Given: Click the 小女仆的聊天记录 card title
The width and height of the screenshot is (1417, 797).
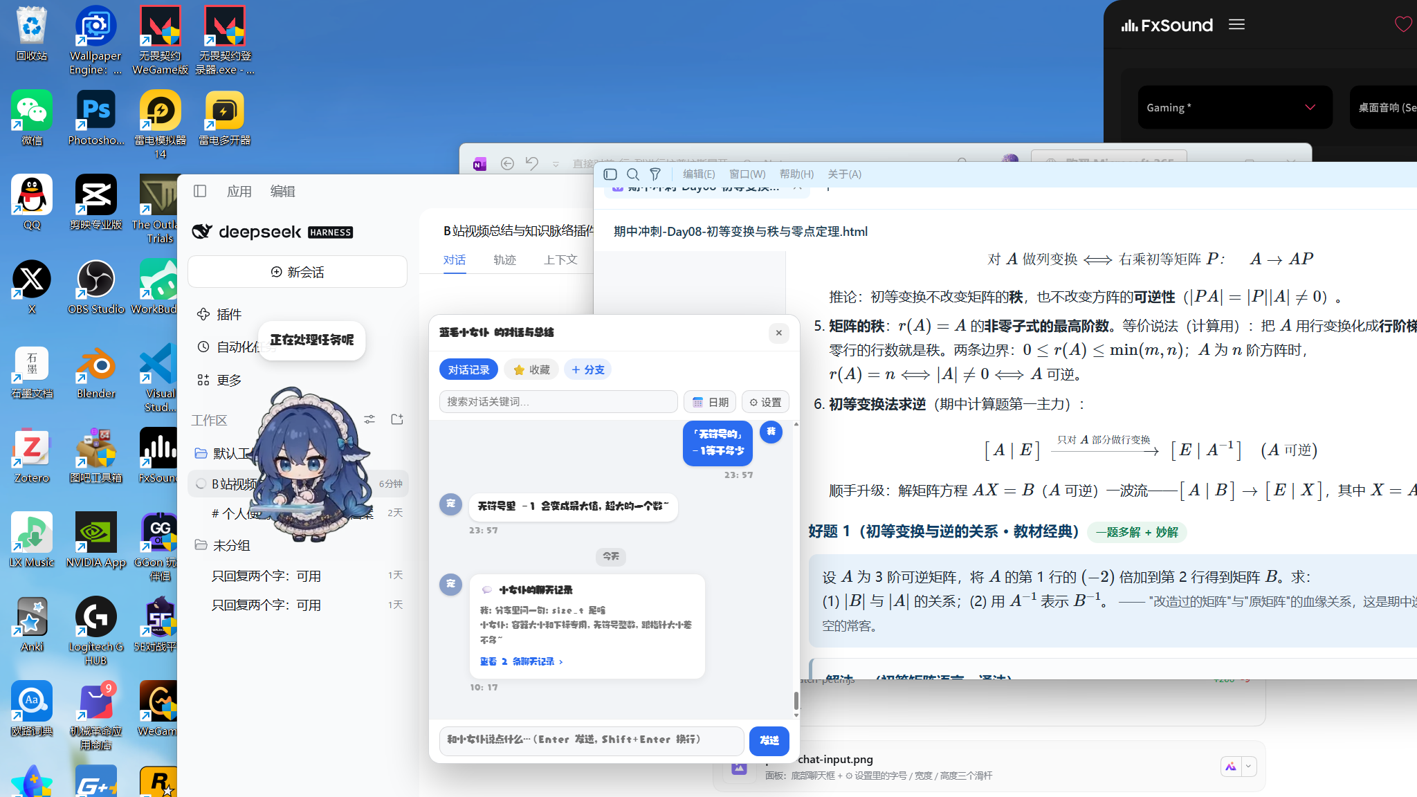Looking at the screenshot, I should click(x=536, y=590).
